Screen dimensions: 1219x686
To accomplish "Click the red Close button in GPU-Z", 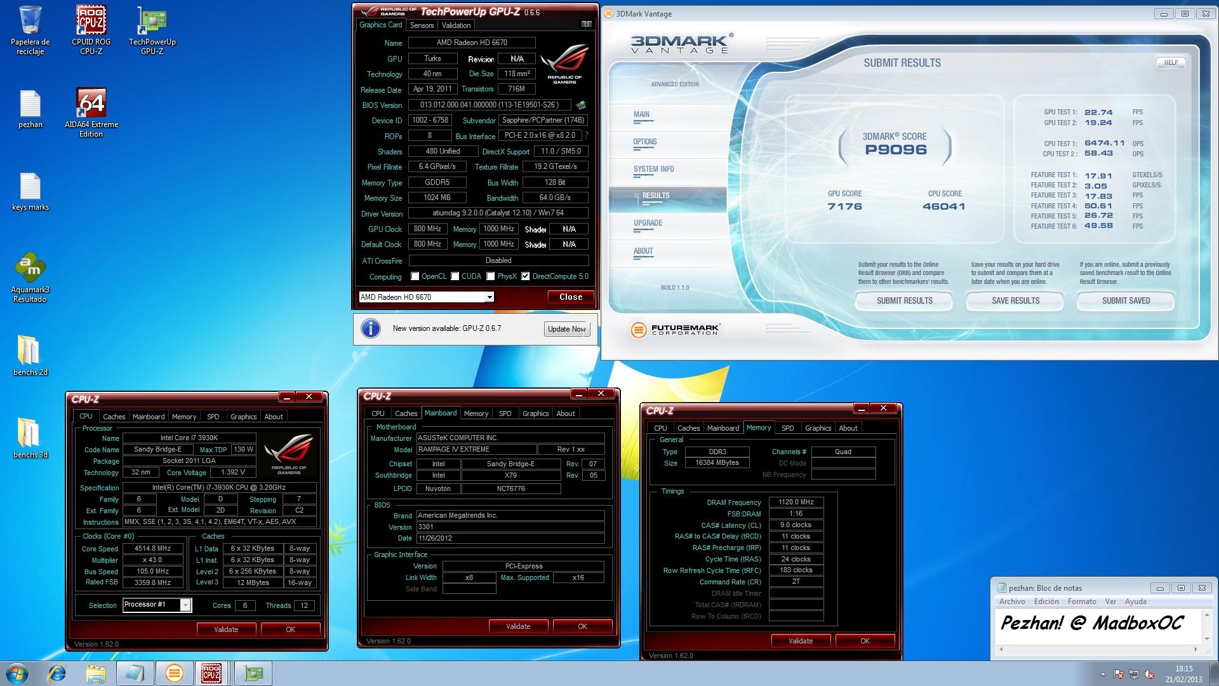I will (x=571, y=297).
